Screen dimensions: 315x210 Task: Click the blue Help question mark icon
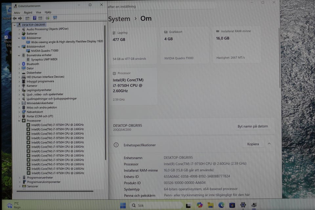tap(34, 18)
